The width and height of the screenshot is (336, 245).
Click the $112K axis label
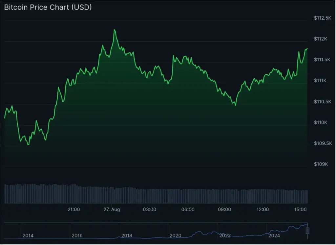pyautogui.click(x=321, y=39)
